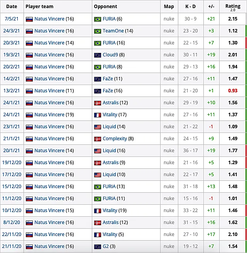The image size is (247, 253).
Task: Click the USA flag beside Liquid (10)
Action: point(98,175)
